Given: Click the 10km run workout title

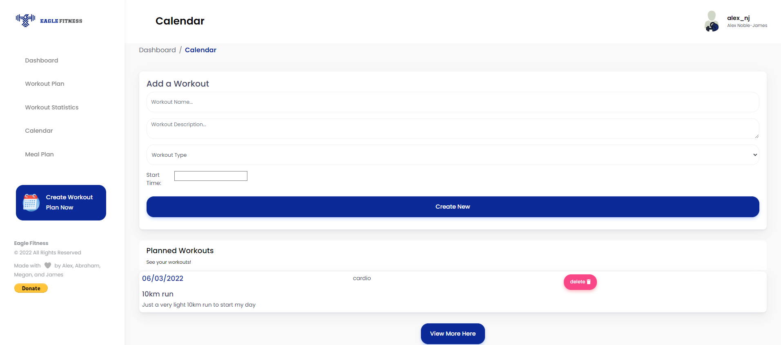Looking at the screenshot, I should (158, 294).
